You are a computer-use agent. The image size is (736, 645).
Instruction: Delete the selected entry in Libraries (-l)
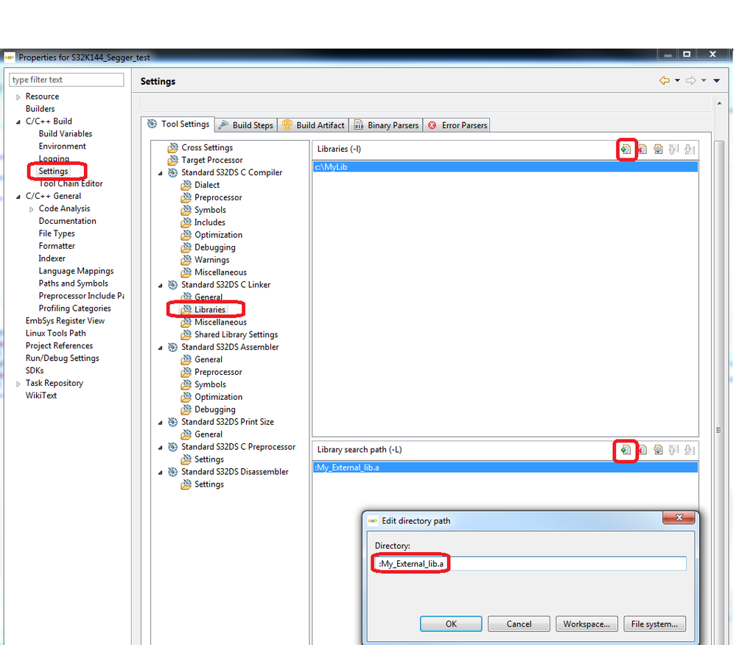click(x=642, y=149)
